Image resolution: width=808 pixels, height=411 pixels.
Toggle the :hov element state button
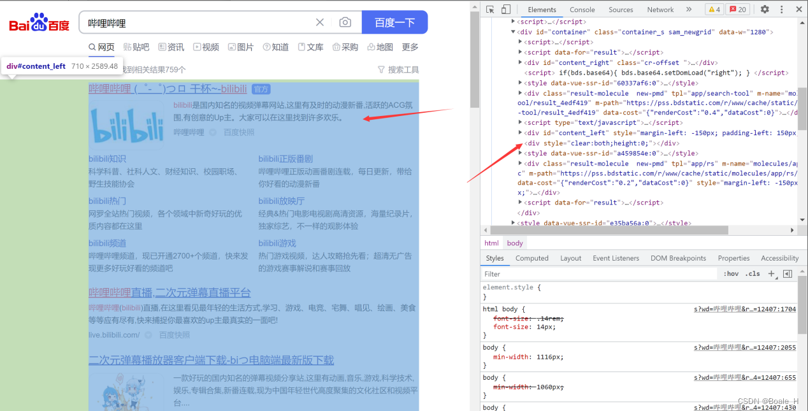coord(731,274)
